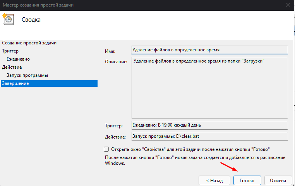Click the Имя input field
This screenshot has width=295, height=186.
pyautogui.click(x=209, y=50)
